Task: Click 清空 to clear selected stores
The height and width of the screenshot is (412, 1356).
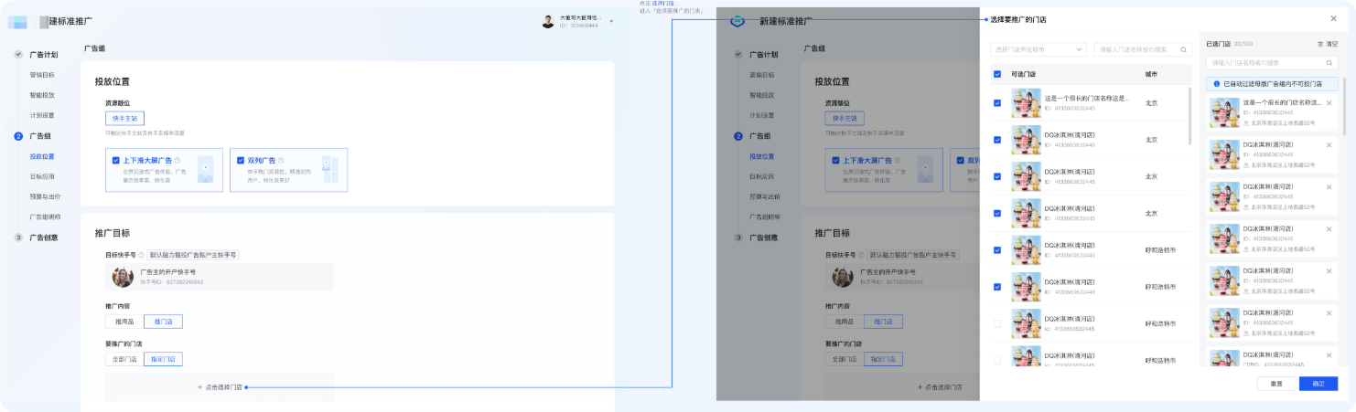Action: tap(1327, 43)
